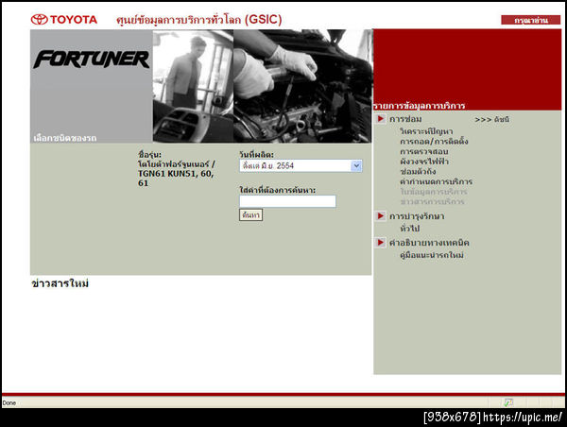Click the red กรุณาอ่าน button
The width and height of the screenshot is (567, 427).
[x=530, y=20]
